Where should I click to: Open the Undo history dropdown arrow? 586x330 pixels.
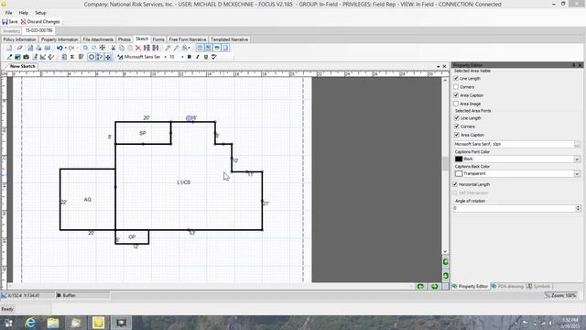(x=65, y=48)
